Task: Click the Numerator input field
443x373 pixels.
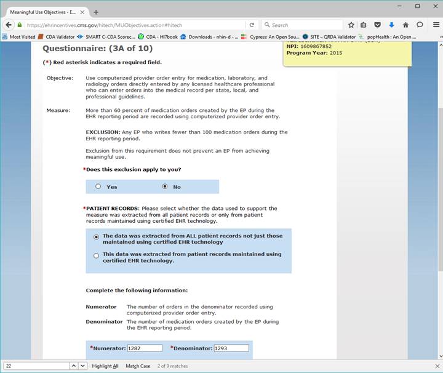Action: [x=145, y=348]
